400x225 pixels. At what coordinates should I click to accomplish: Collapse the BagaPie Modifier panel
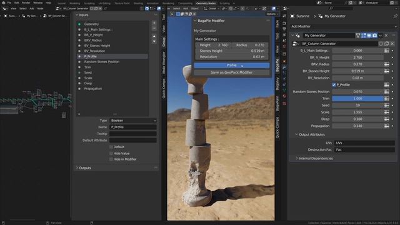196,21
